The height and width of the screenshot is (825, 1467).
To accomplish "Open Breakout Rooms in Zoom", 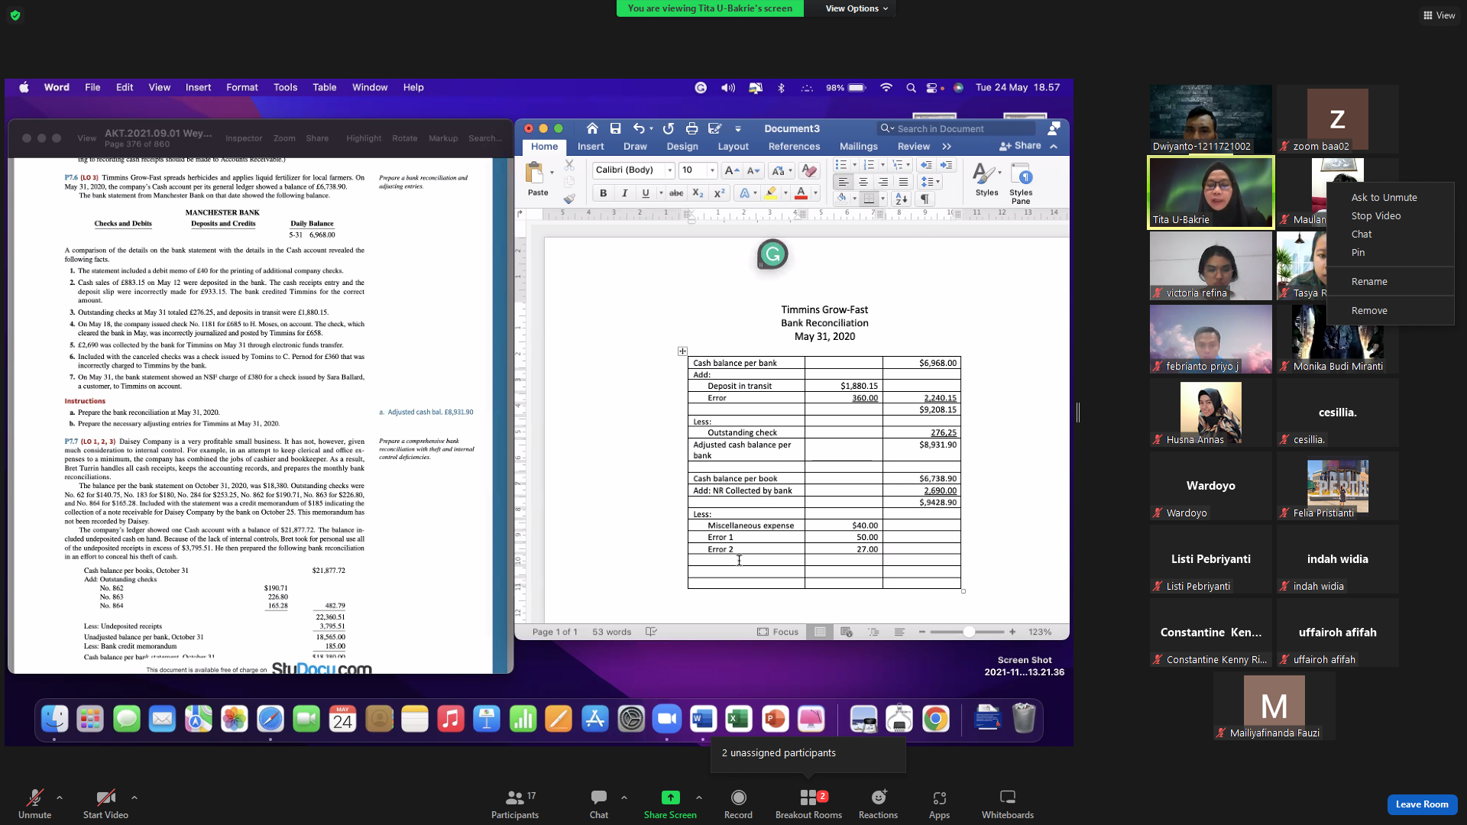I will point(808,804).
